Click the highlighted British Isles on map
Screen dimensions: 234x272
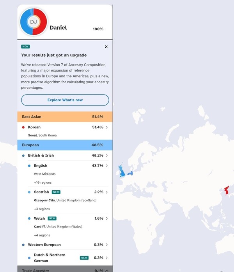click(x=122, y=172)
